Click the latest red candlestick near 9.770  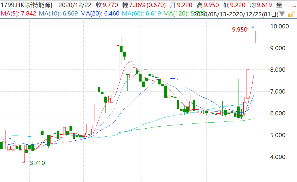click(x=254, y=37)
